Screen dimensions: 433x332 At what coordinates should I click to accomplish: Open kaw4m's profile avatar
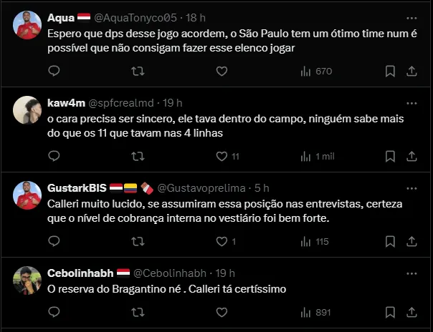pyautogui.click(x=27, y=110)
